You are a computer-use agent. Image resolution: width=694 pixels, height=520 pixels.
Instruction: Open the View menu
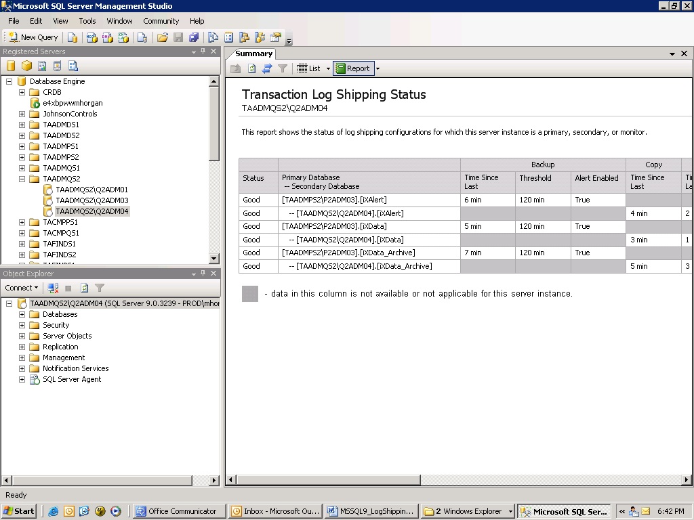[x=60, y=21]
